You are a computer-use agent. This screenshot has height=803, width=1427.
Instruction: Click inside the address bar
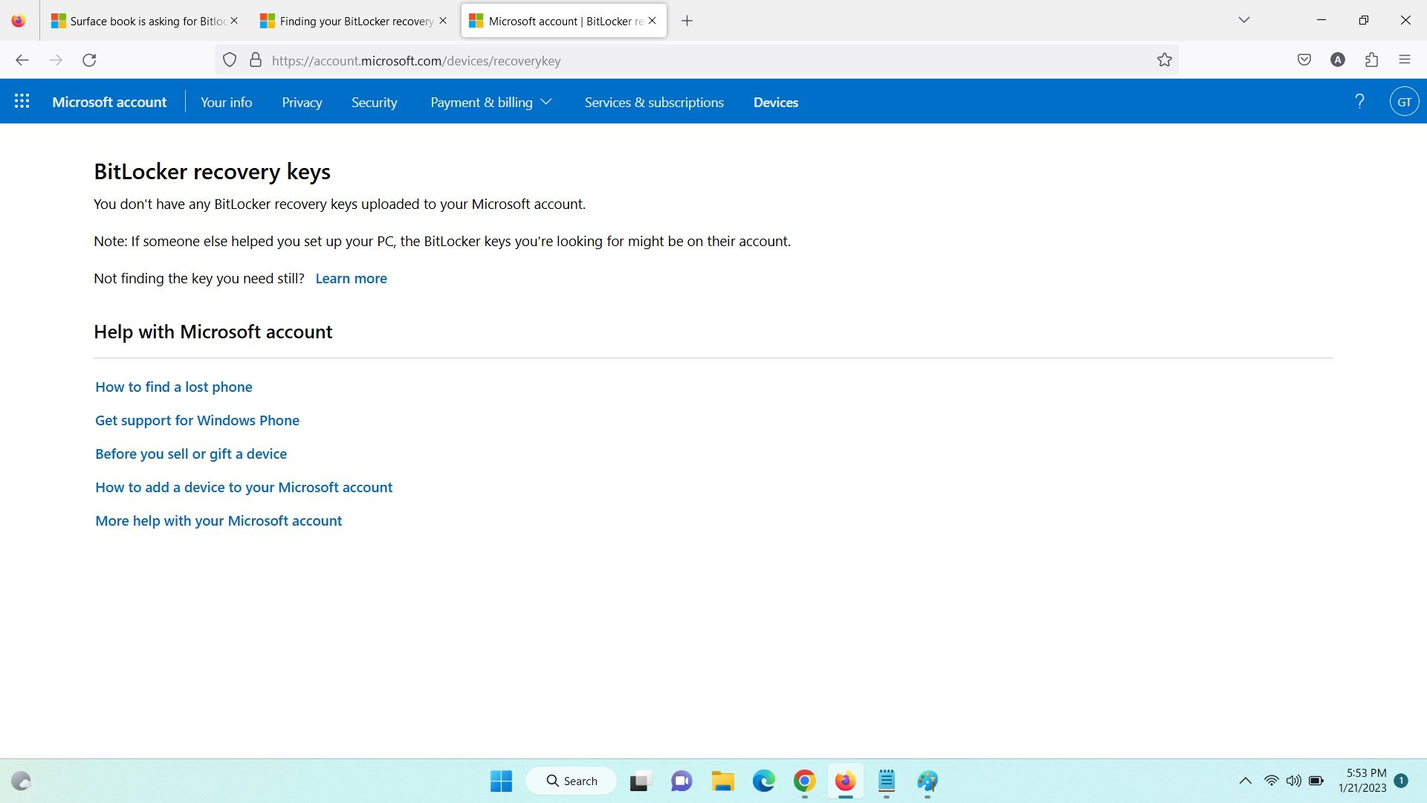[x=669, y=60]
